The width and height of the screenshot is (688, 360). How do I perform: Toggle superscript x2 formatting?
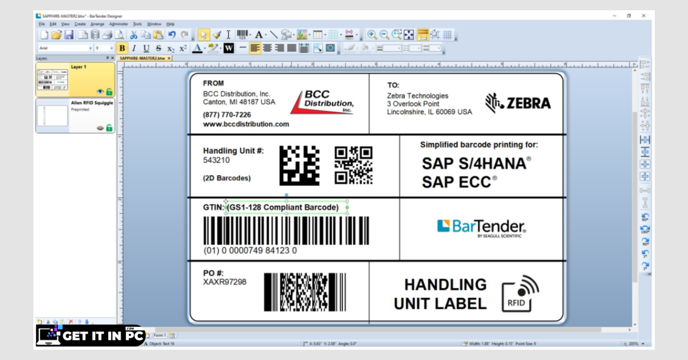[183, 48]
